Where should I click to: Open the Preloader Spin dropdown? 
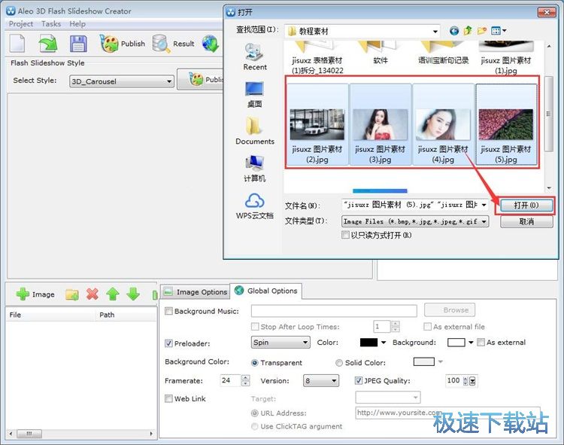pos(280,342)
